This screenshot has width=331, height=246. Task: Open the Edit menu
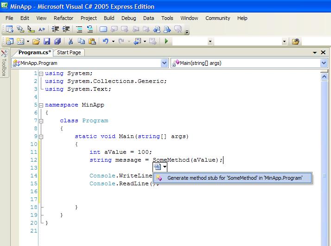25,18
